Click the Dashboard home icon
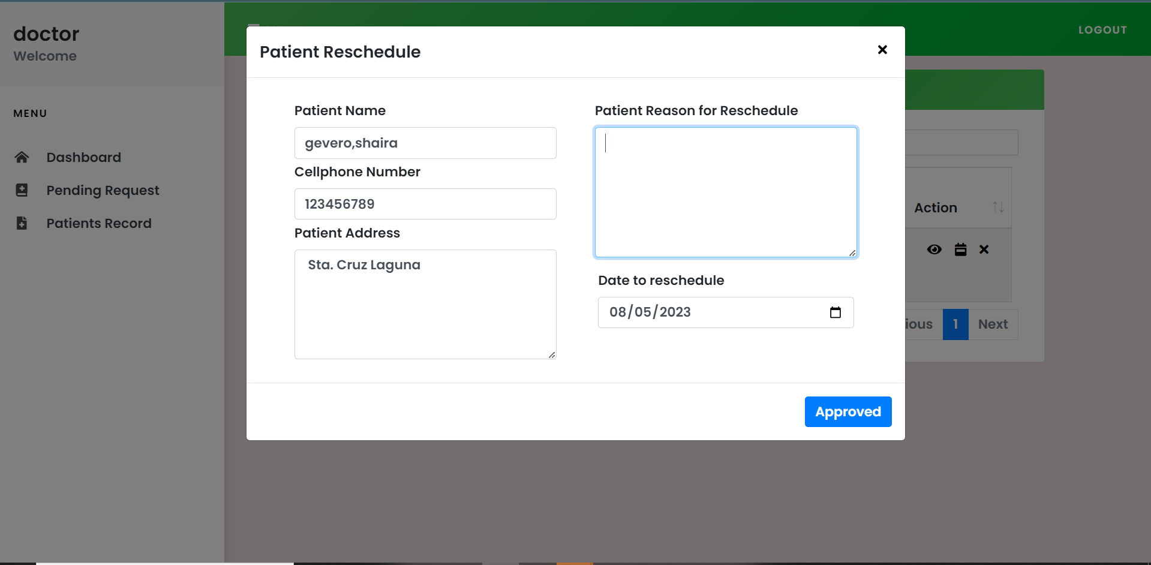The image size is (1151, 565). pyautogui.click(x=22, y=157)
